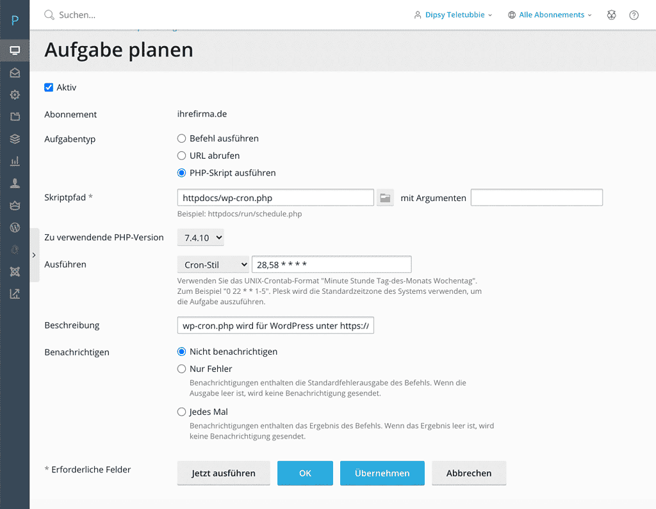Open the Cron-Stil schedule dropdown
Screen dimensions: 656x509
(213, 264)
